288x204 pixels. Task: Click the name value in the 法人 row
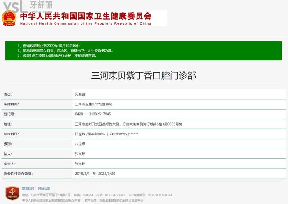pos(80,154)
